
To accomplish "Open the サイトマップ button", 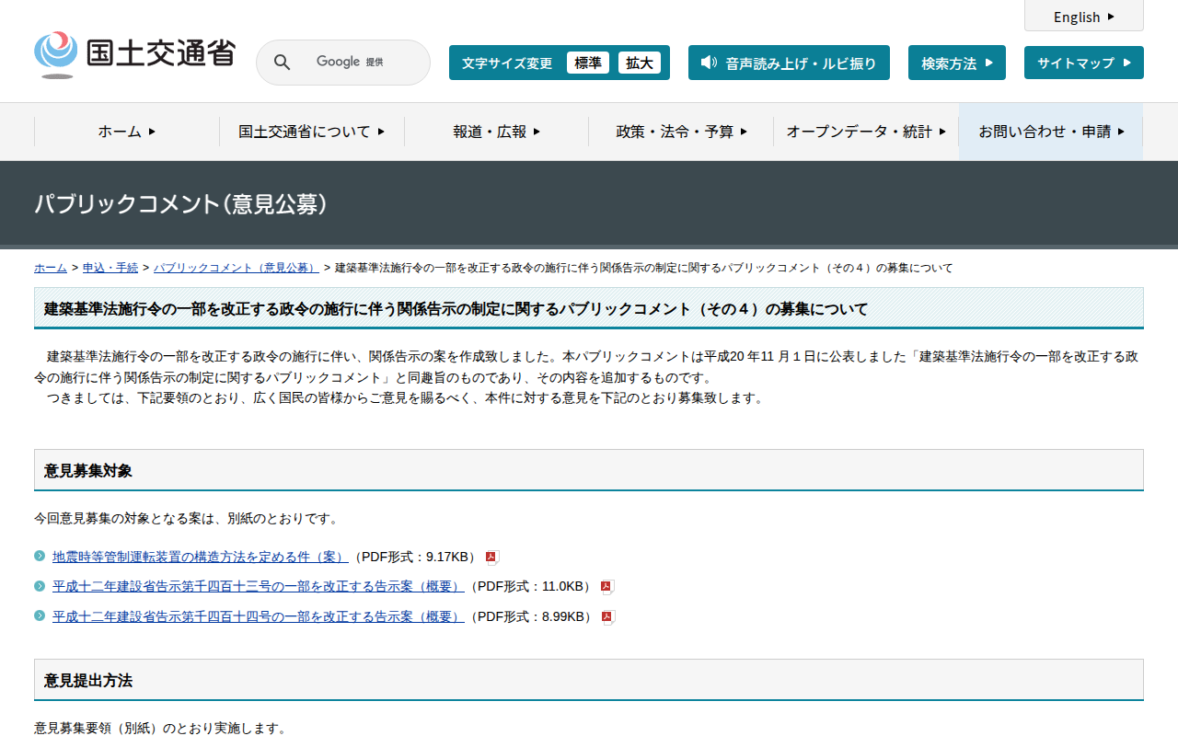I will [1083, 63].
